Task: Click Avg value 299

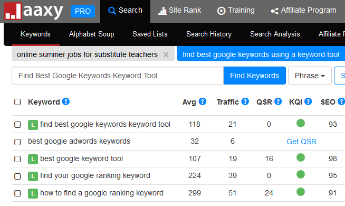Action: tap(195, 193)
